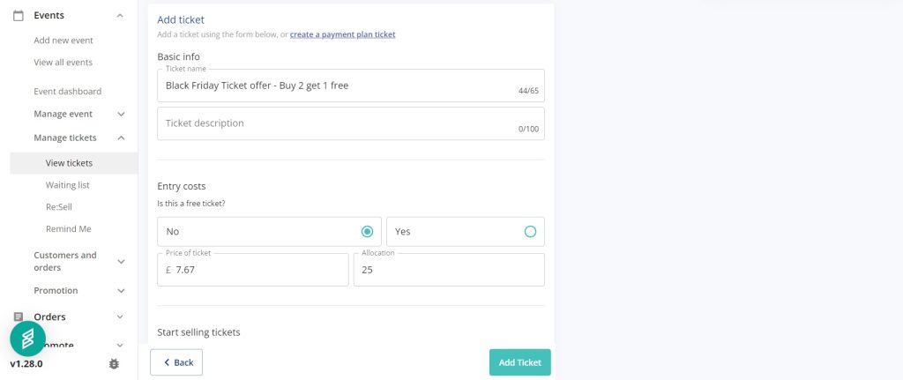903x380 pixels.
Task: Click the calendar icon beside Events
Action: pos(18,15)
